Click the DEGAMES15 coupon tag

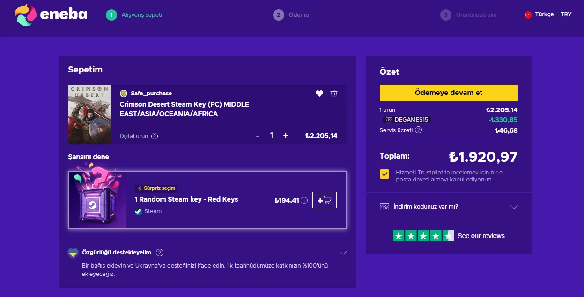407,120
